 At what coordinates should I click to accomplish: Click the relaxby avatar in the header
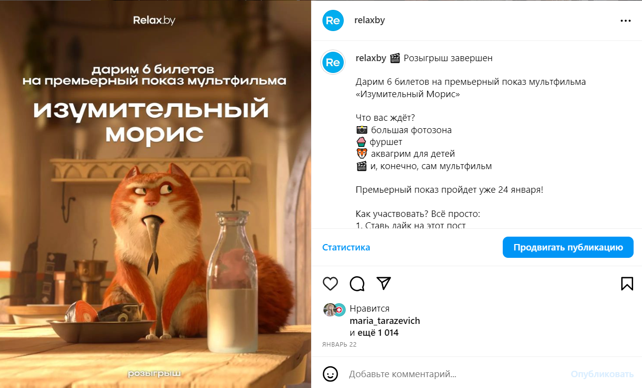(333, 20)
